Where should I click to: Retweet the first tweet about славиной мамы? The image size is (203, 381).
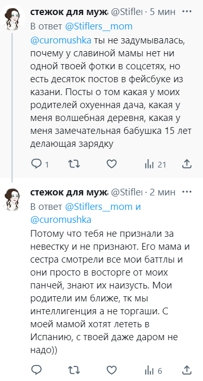pos(74,164)
